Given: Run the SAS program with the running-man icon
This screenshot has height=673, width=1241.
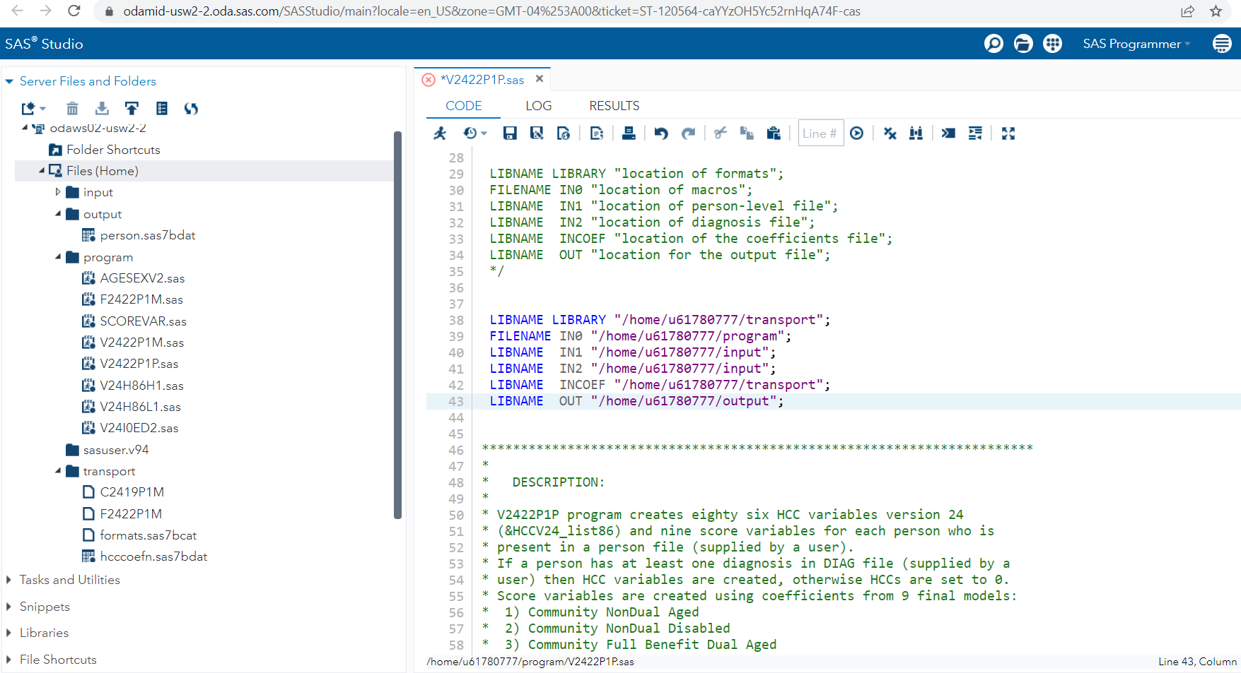Looking at the screenshot, I should coord(440,133).
